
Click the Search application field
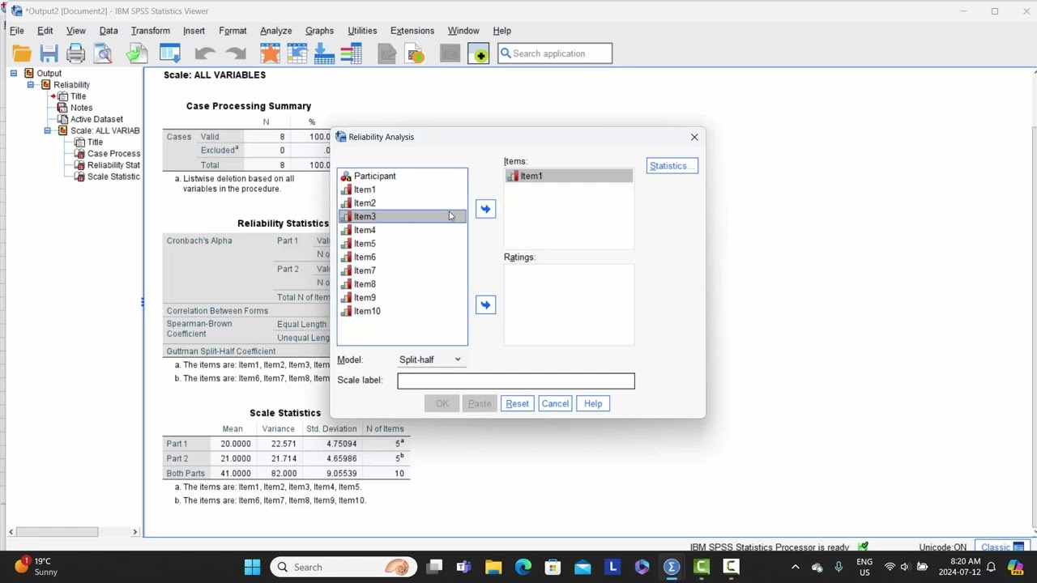(555, 53)
